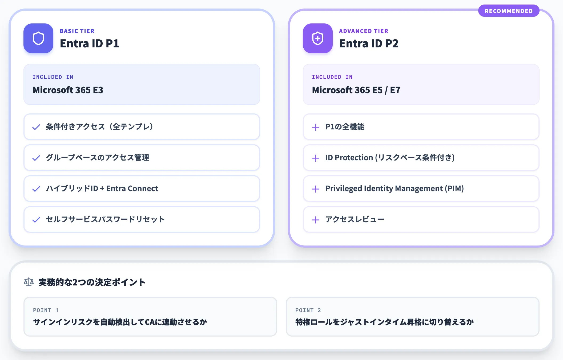The image size is (563, 360).
Task: Click the 実務的な2つの決定ポイント heading
Action: click(92, 282)
